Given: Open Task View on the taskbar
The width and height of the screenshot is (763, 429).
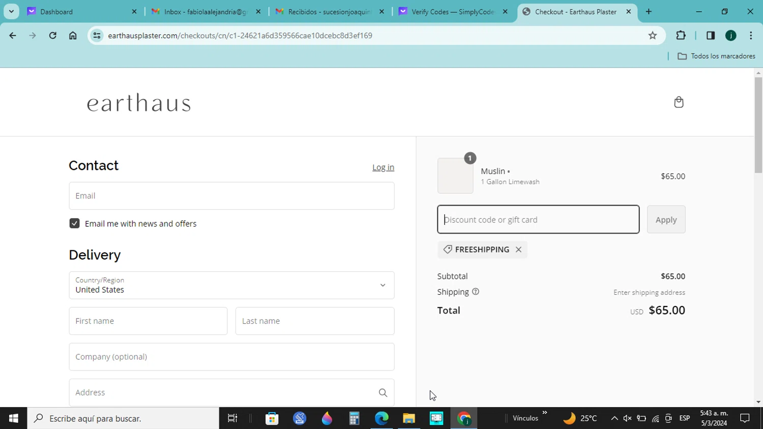Looking at the screenshot, I should (x=232, y=418).
